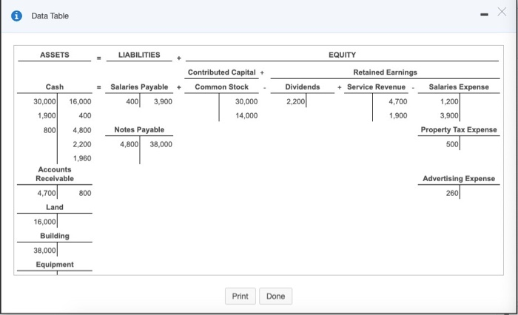Click the Salaries Payable account title
518x315 pixels.
click(x=139, y=87)
